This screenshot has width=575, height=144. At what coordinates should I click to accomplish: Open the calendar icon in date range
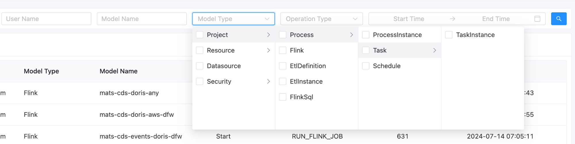coord(537,19)
